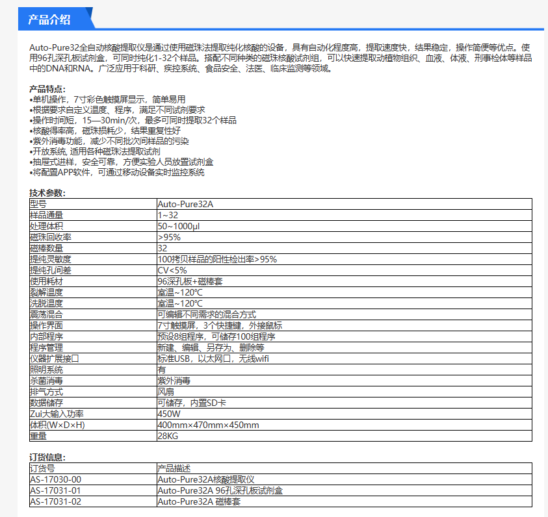Image resolution: width=548 pixels, height=517 pixels.
Task: Click the 数据储存 label cell
Action: 94,403
